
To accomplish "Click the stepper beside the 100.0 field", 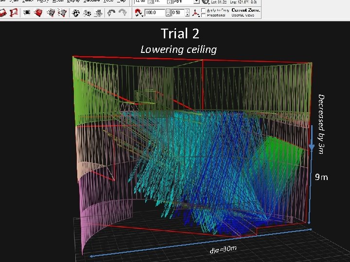I will point(168,13).
